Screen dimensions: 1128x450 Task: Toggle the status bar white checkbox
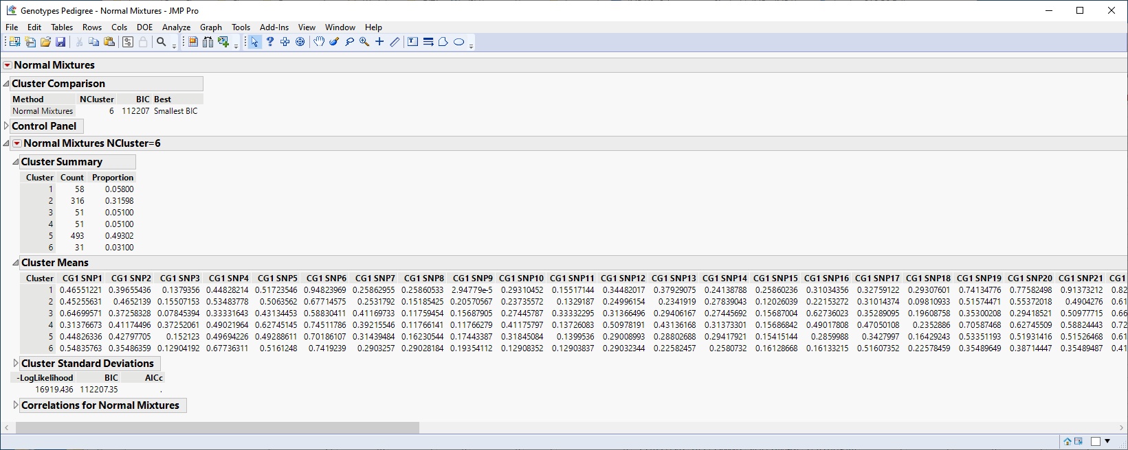tap(1096, 441)
